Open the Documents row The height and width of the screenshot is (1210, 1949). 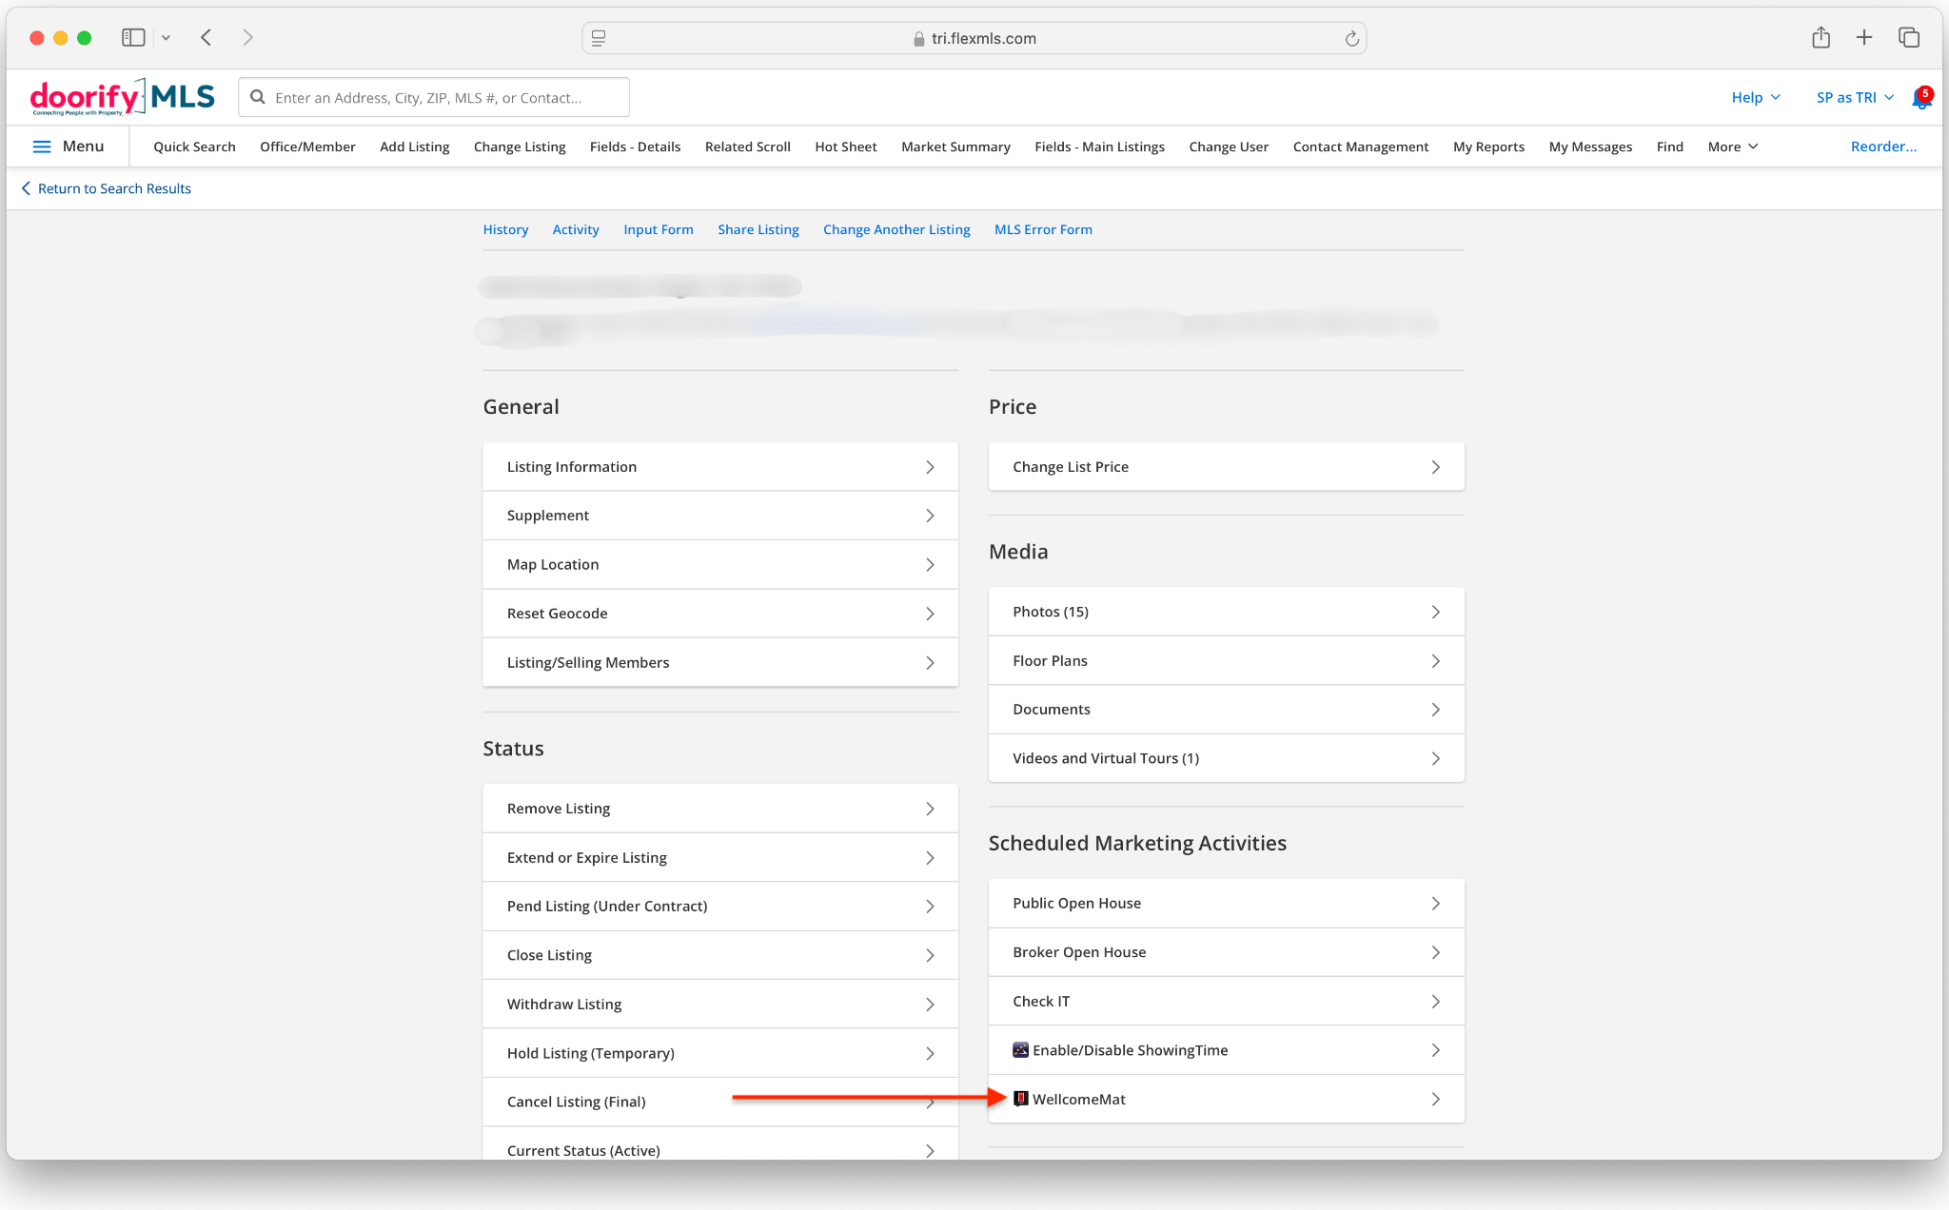(1226, 710)
